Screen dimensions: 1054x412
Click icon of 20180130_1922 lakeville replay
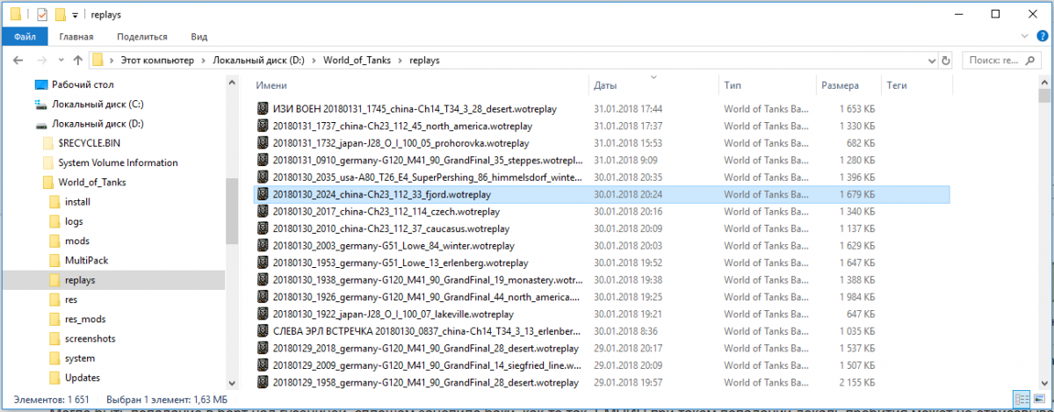tap(262, 314)
